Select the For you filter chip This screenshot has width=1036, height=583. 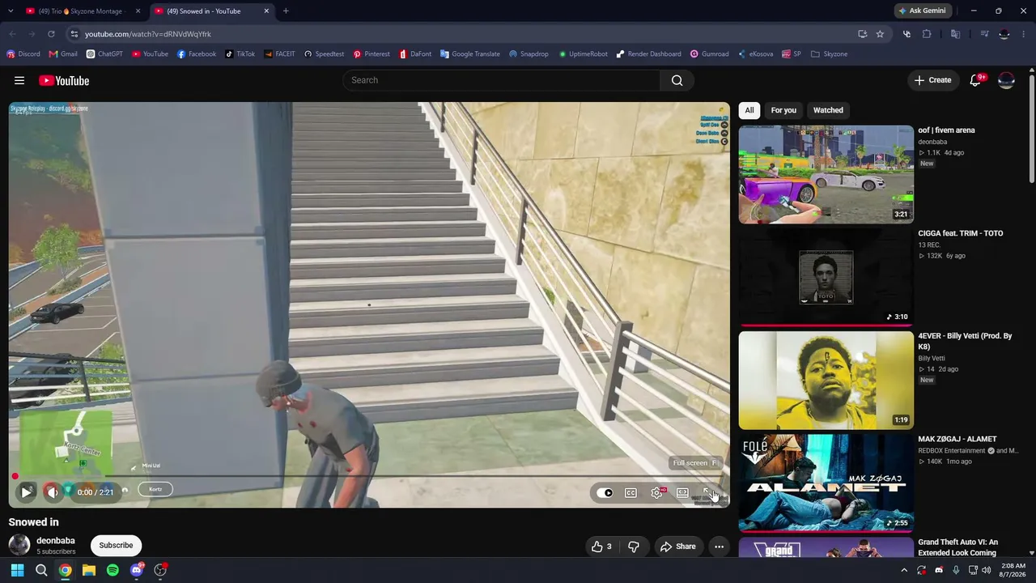pos(783,110)
